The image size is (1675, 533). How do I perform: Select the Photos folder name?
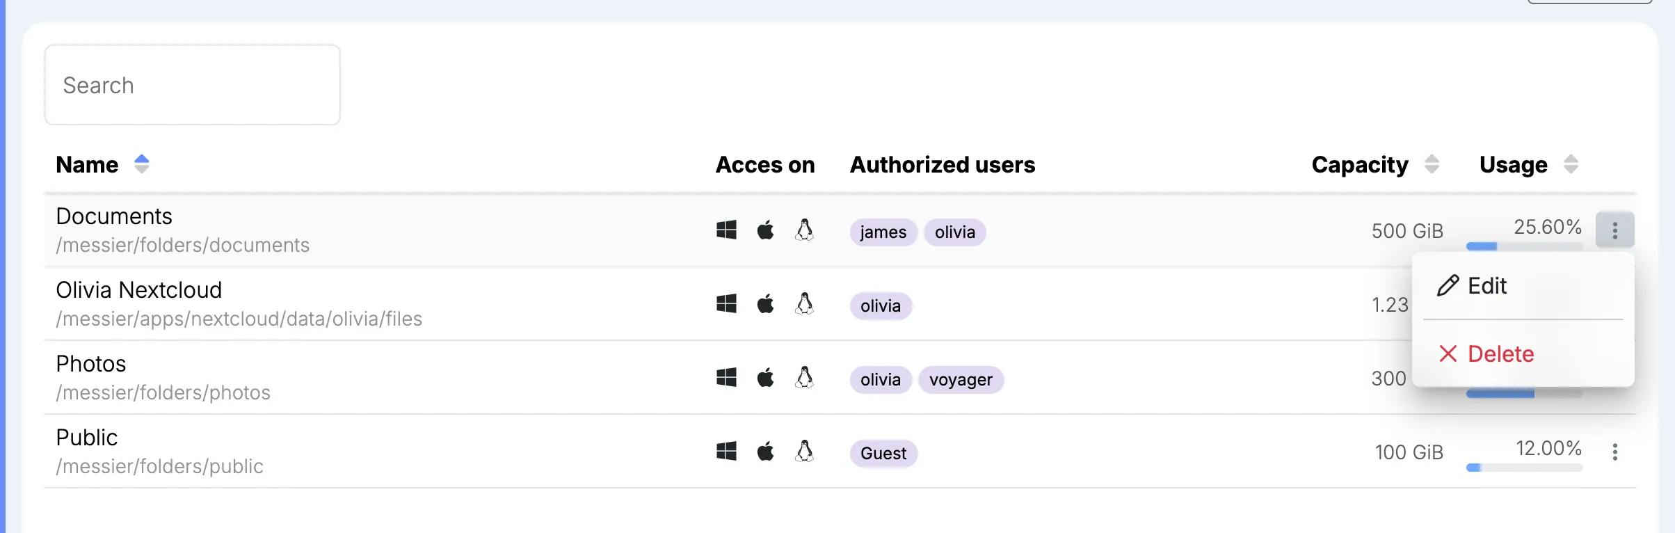pos(91,364)
